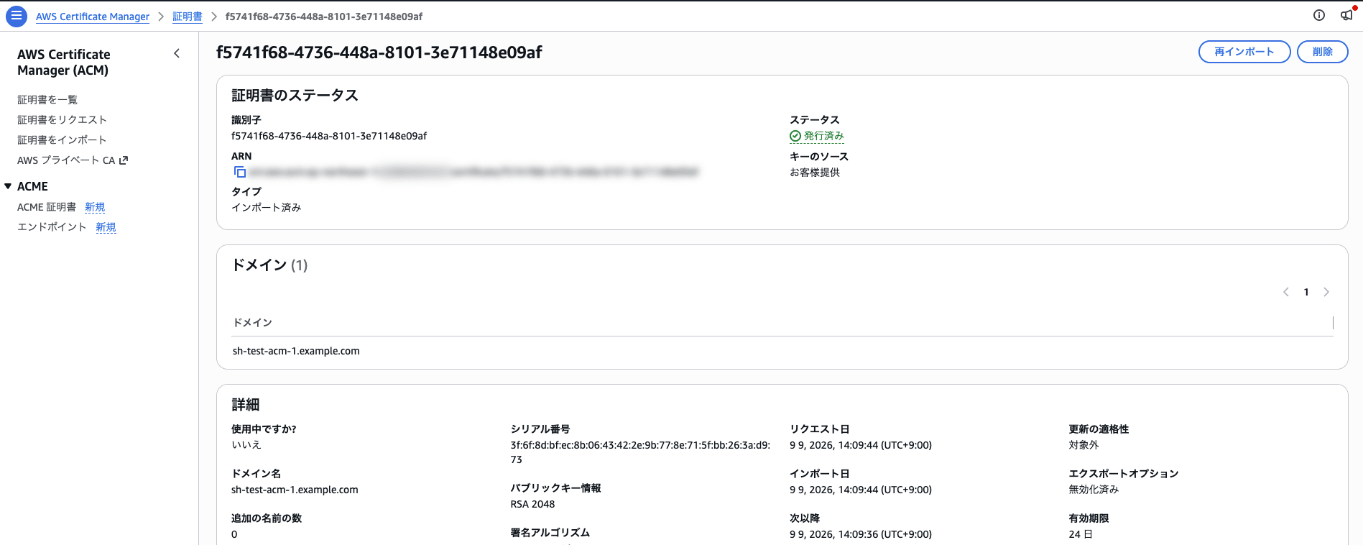
Task: Open the 証明書 breadcrumb link
Action: coord(188,17)
